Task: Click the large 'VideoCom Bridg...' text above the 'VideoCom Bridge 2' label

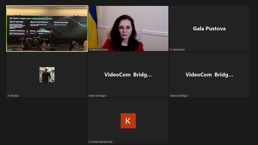Action: [x=209, y=75]
